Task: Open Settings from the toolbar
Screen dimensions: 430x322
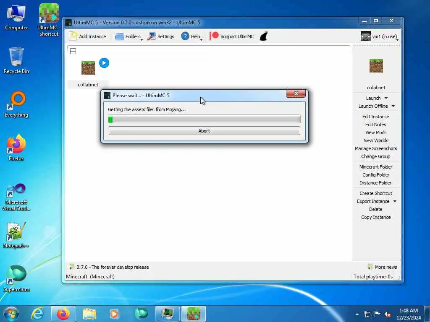Action: click(160, 36)
